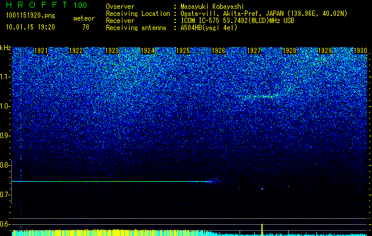Click the 1926 time marker
This screenshot has height=236, width=372.
(218, 51)
